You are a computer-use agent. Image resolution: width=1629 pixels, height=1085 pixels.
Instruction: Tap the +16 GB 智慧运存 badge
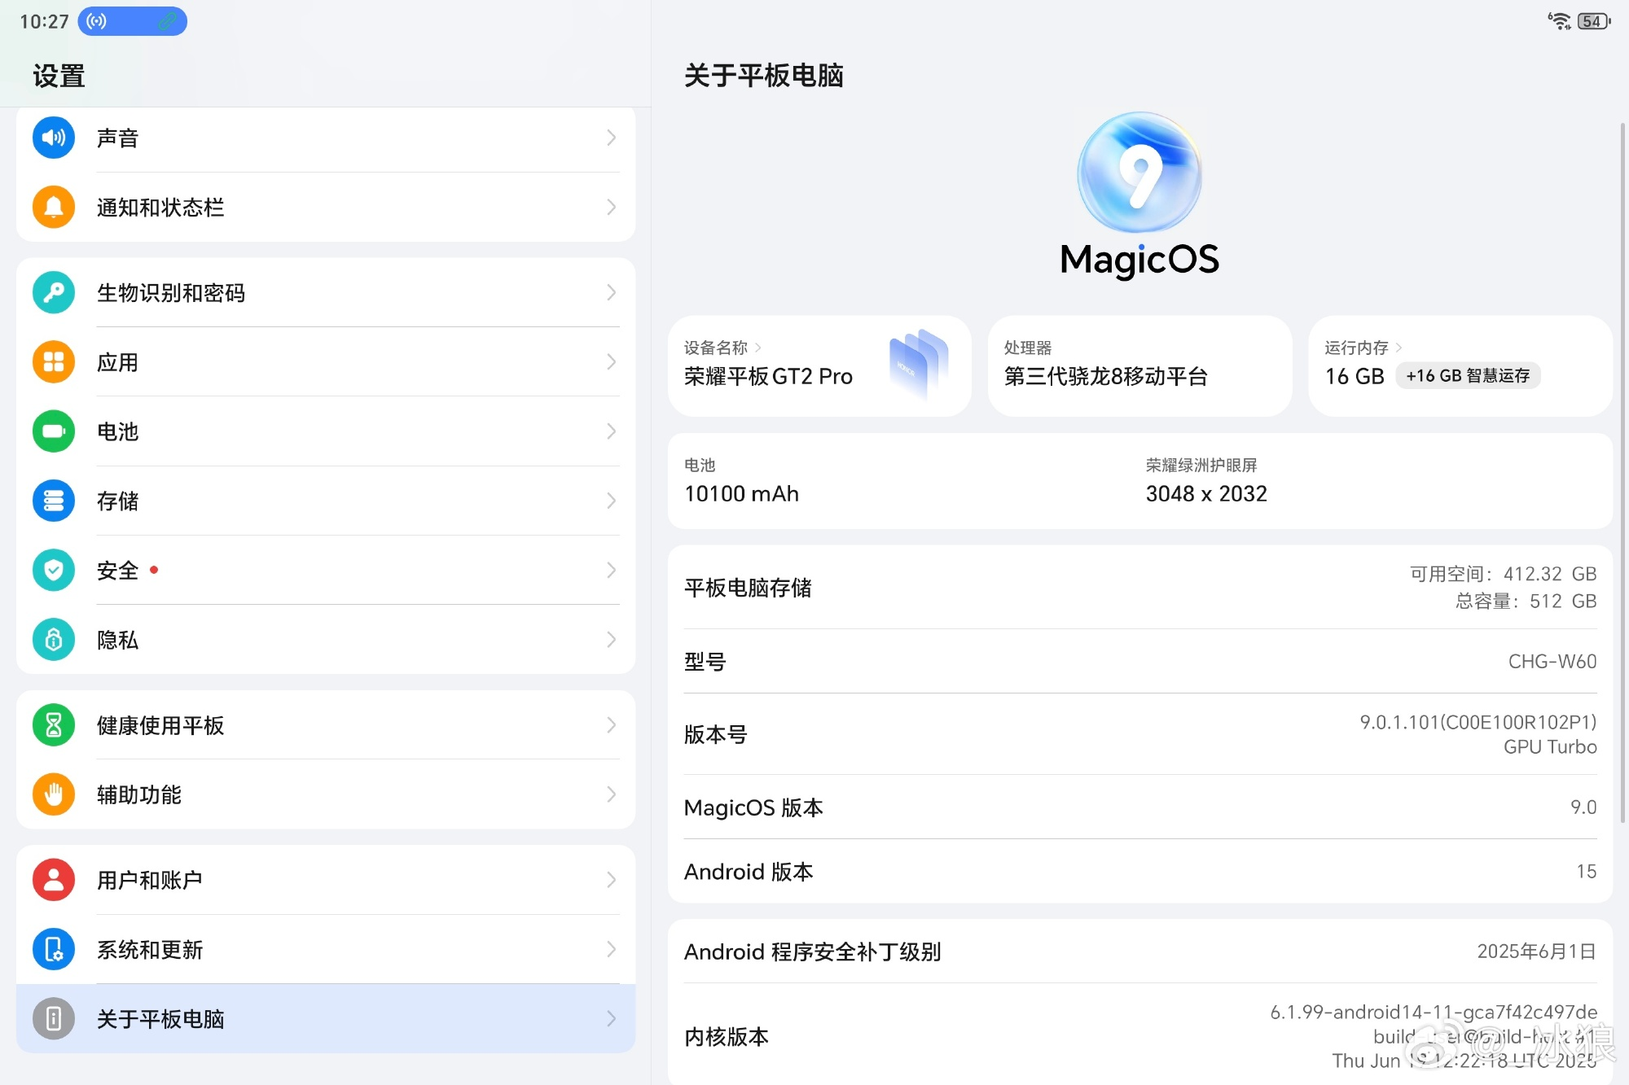1468,375
